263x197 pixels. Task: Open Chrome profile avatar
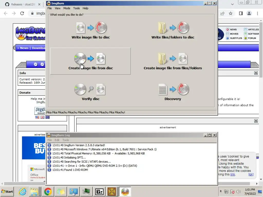(249, 13)
